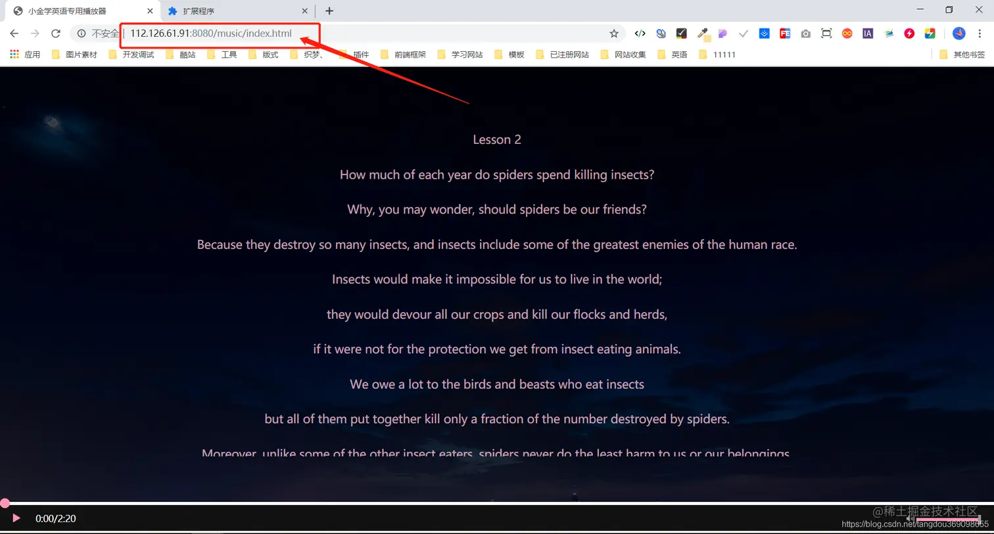Open the 织梦 bookmark folder

point(306,55)
